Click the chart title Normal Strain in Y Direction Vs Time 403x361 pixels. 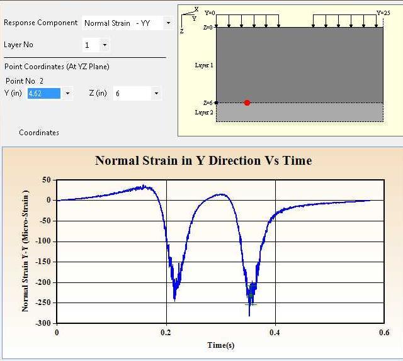(x=203, y=161)
